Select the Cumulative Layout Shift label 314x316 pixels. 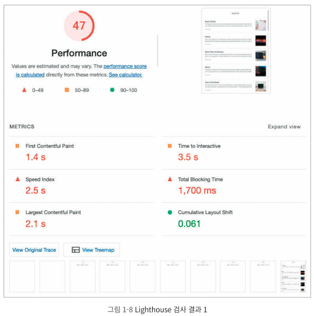pos(205,212)
